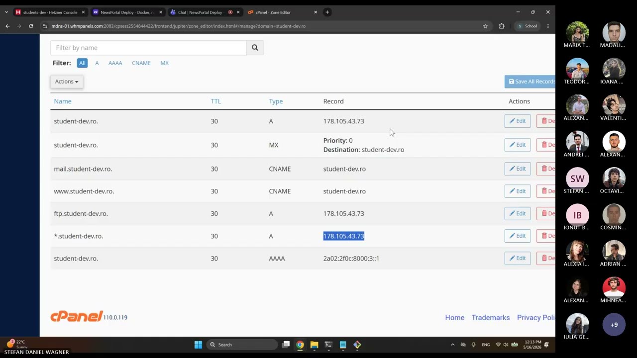Close the Hetzner Console tab
This screenshot has width=637, height=358.
[x=83, y=12]
